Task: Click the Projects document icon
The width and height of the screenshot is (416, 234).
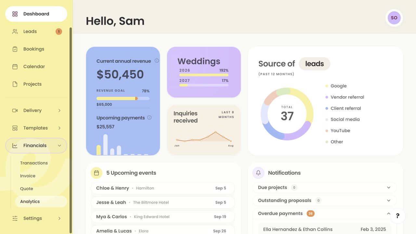Action: (x=15, y=84)
